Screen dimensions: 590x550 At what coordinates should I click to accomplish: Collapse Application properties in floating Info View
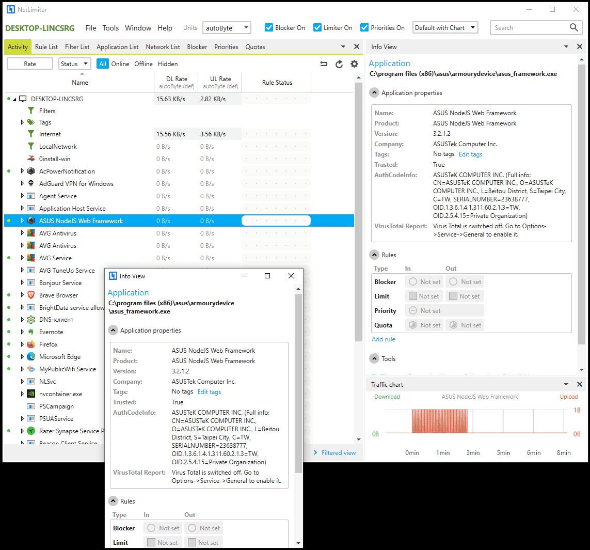pyautogui.click(x=113, y=330)
